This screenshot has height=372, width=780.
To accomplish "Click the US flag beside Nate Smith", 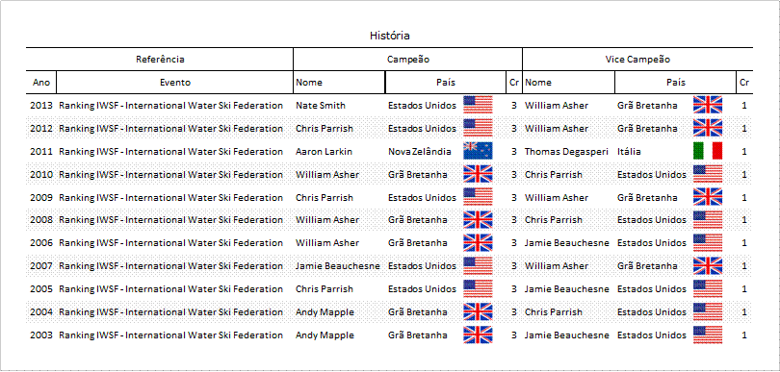I will 478,105.
